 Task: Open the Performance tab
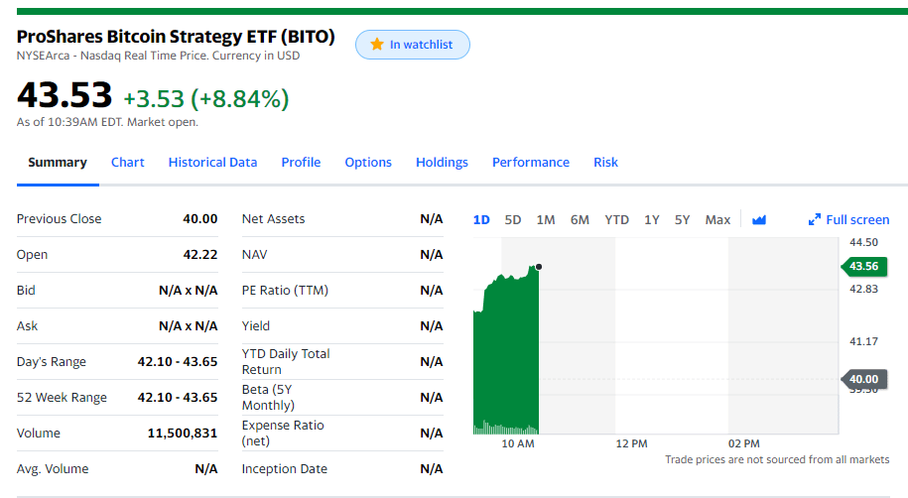(x=531, y=162)
